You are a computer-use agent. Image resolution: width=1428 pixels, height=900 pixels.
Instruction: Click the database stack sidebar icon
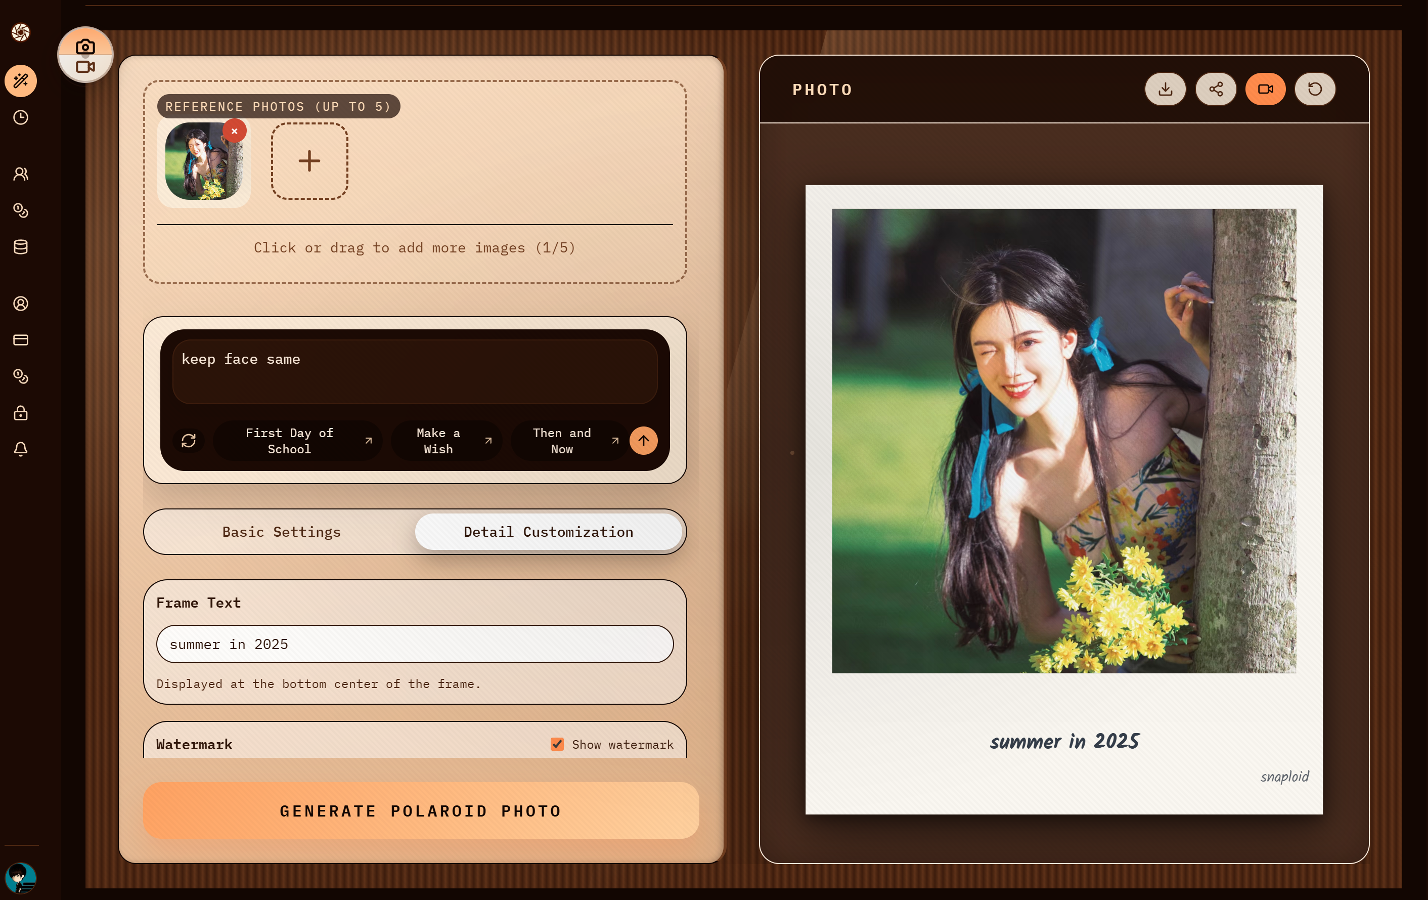pos(21,247)
